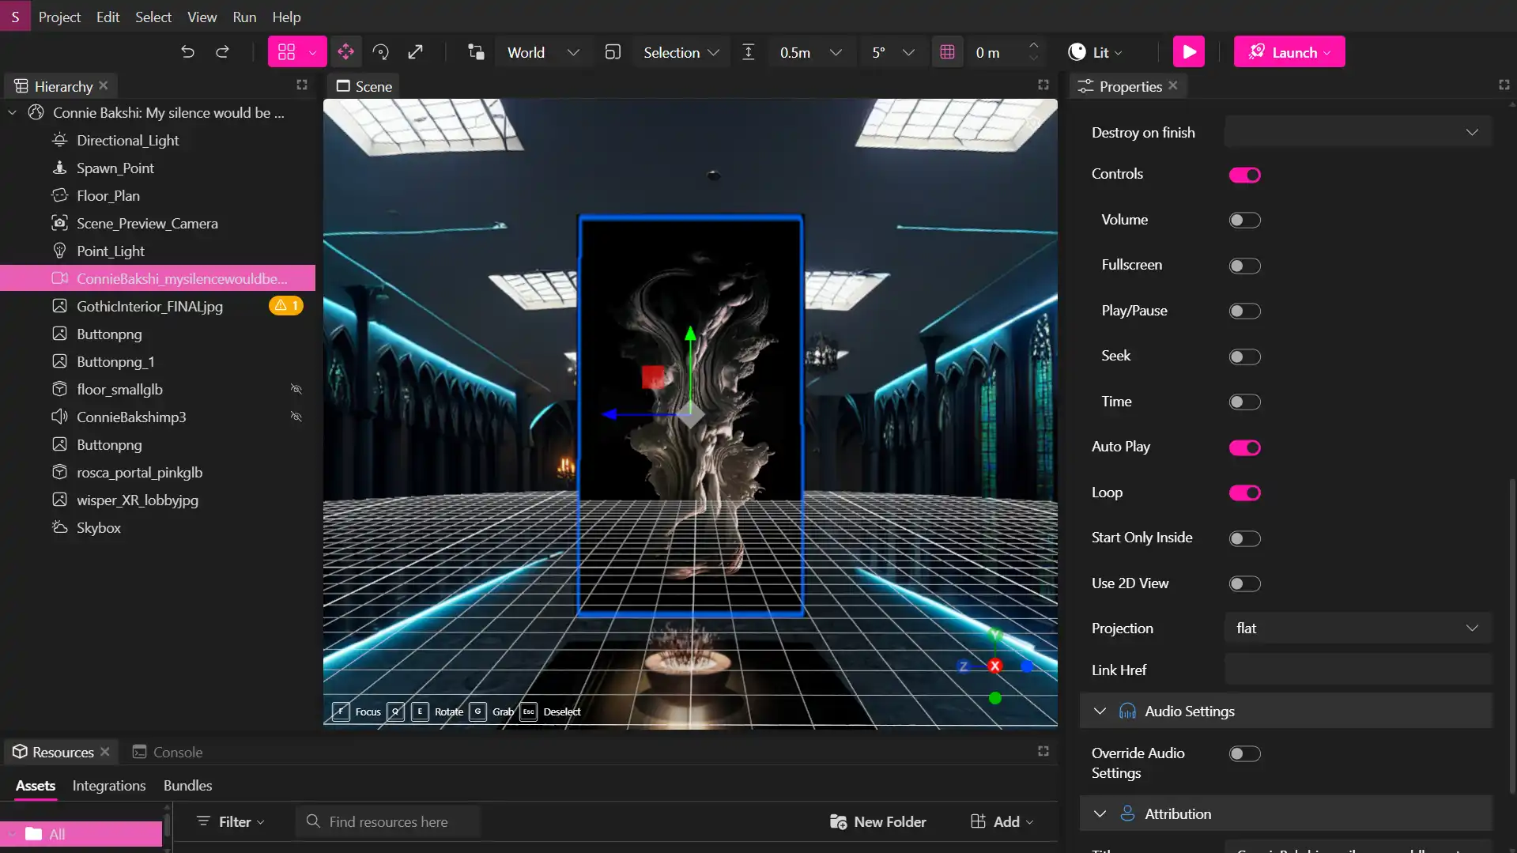This screenshot has height=853, width=1517.
Task: Toggle the grid visibility icon
Action: pos(947,52)
